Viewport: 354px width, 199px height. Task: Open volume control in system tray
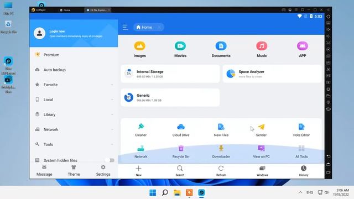tap(326, 192)
